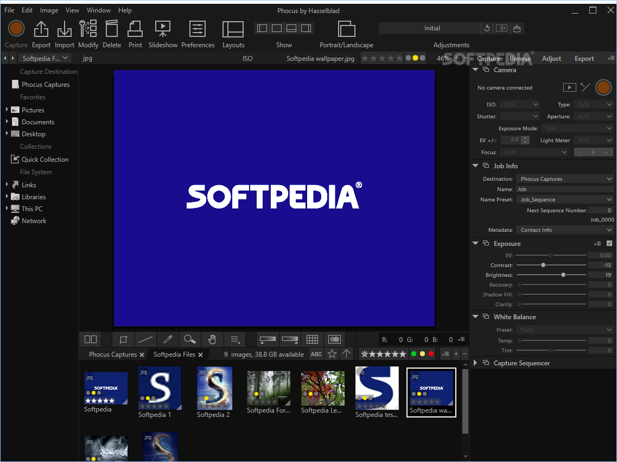Toggle the yellow color label filter
The width and height of the screenshot is (617, 462).
(422, 354)
